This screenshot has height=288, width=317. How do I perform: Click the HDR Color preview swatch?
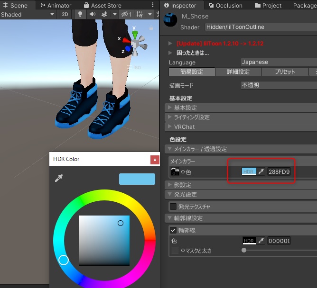137,179
